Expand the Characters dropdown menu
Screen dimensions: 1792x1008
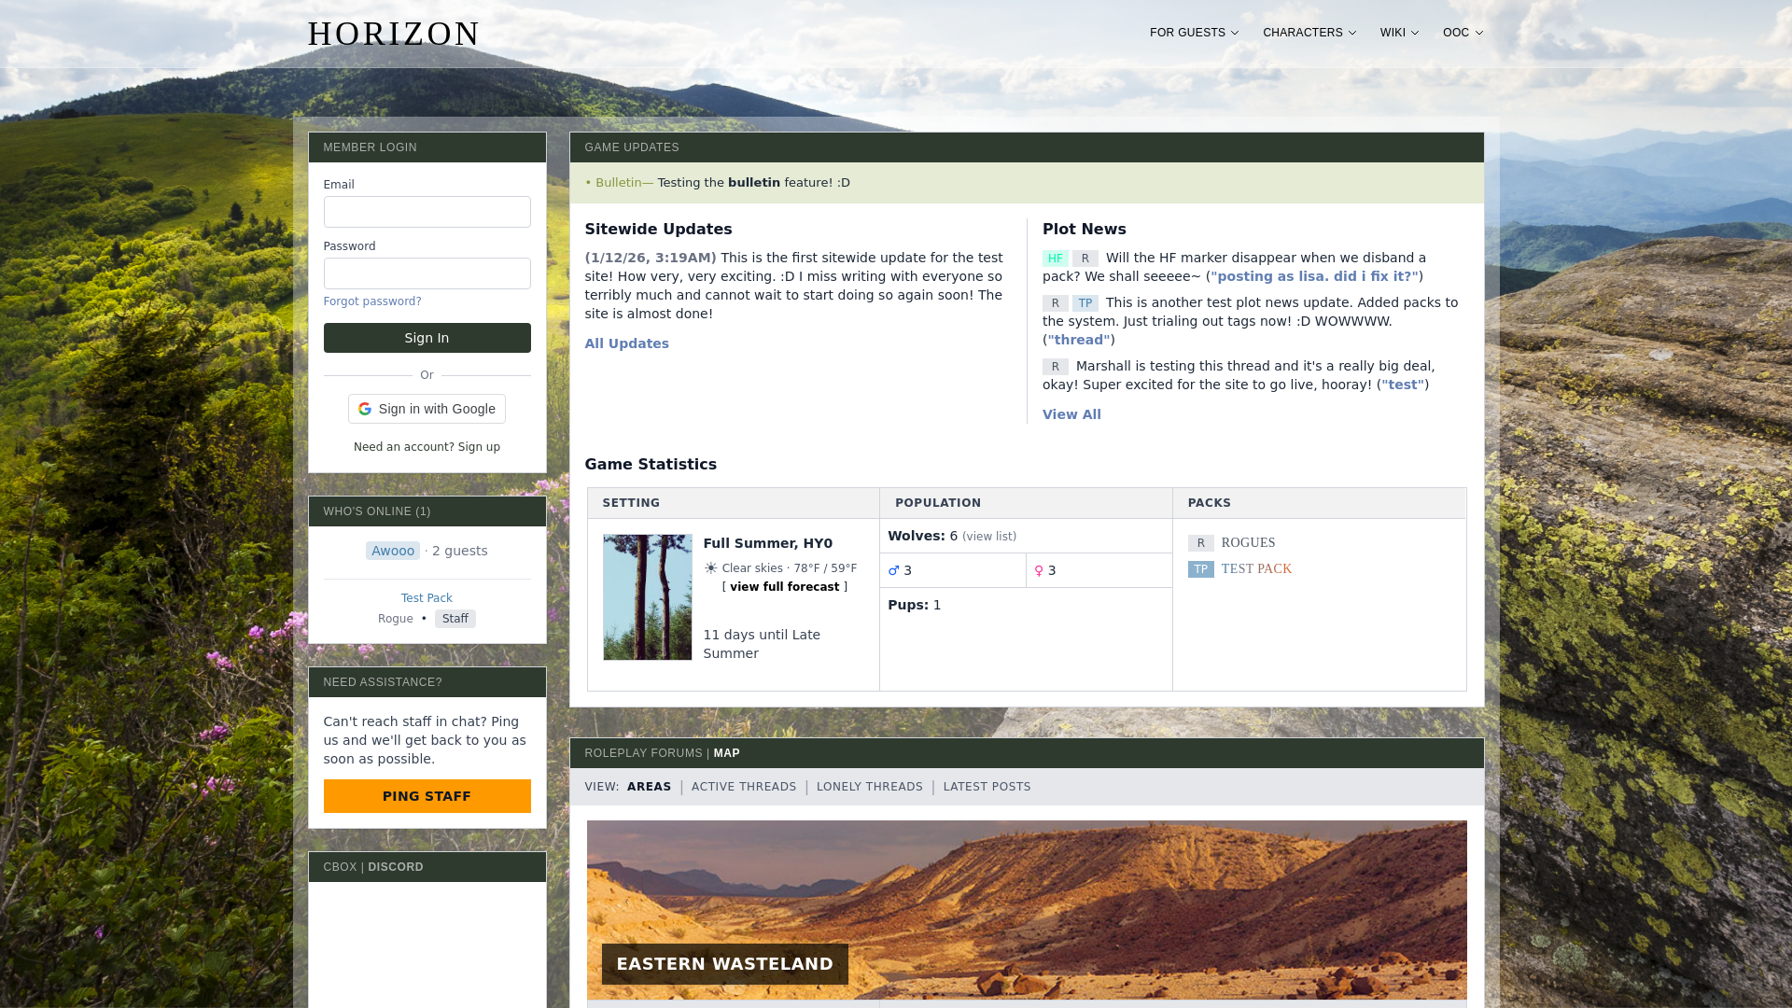point(1309,33)
